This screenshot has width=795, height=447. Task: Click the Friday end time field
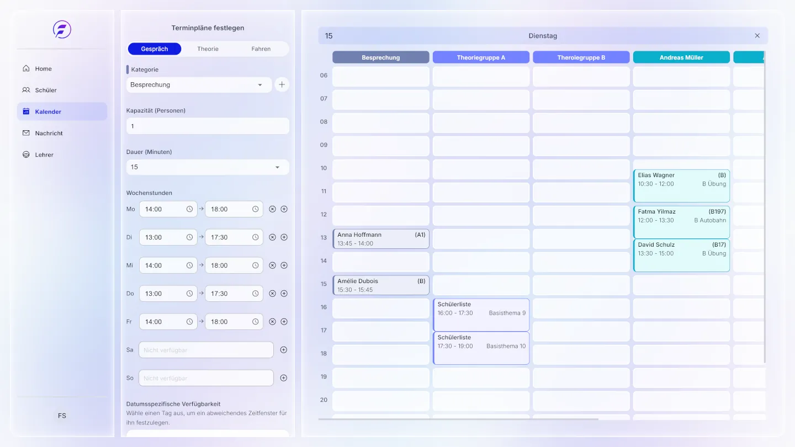(x=234, y=322)
